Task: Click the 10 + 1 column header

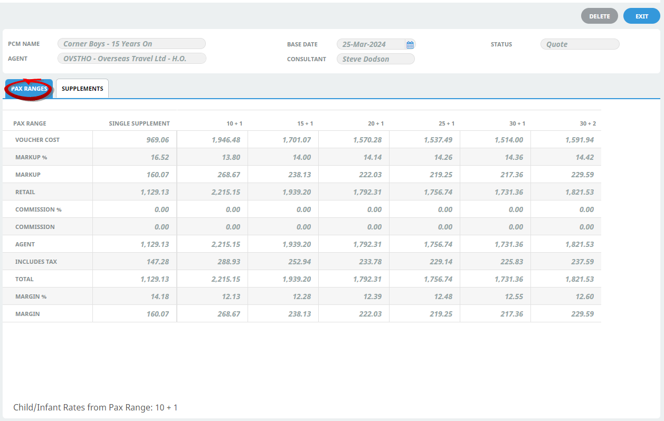Action: [234, 123]
